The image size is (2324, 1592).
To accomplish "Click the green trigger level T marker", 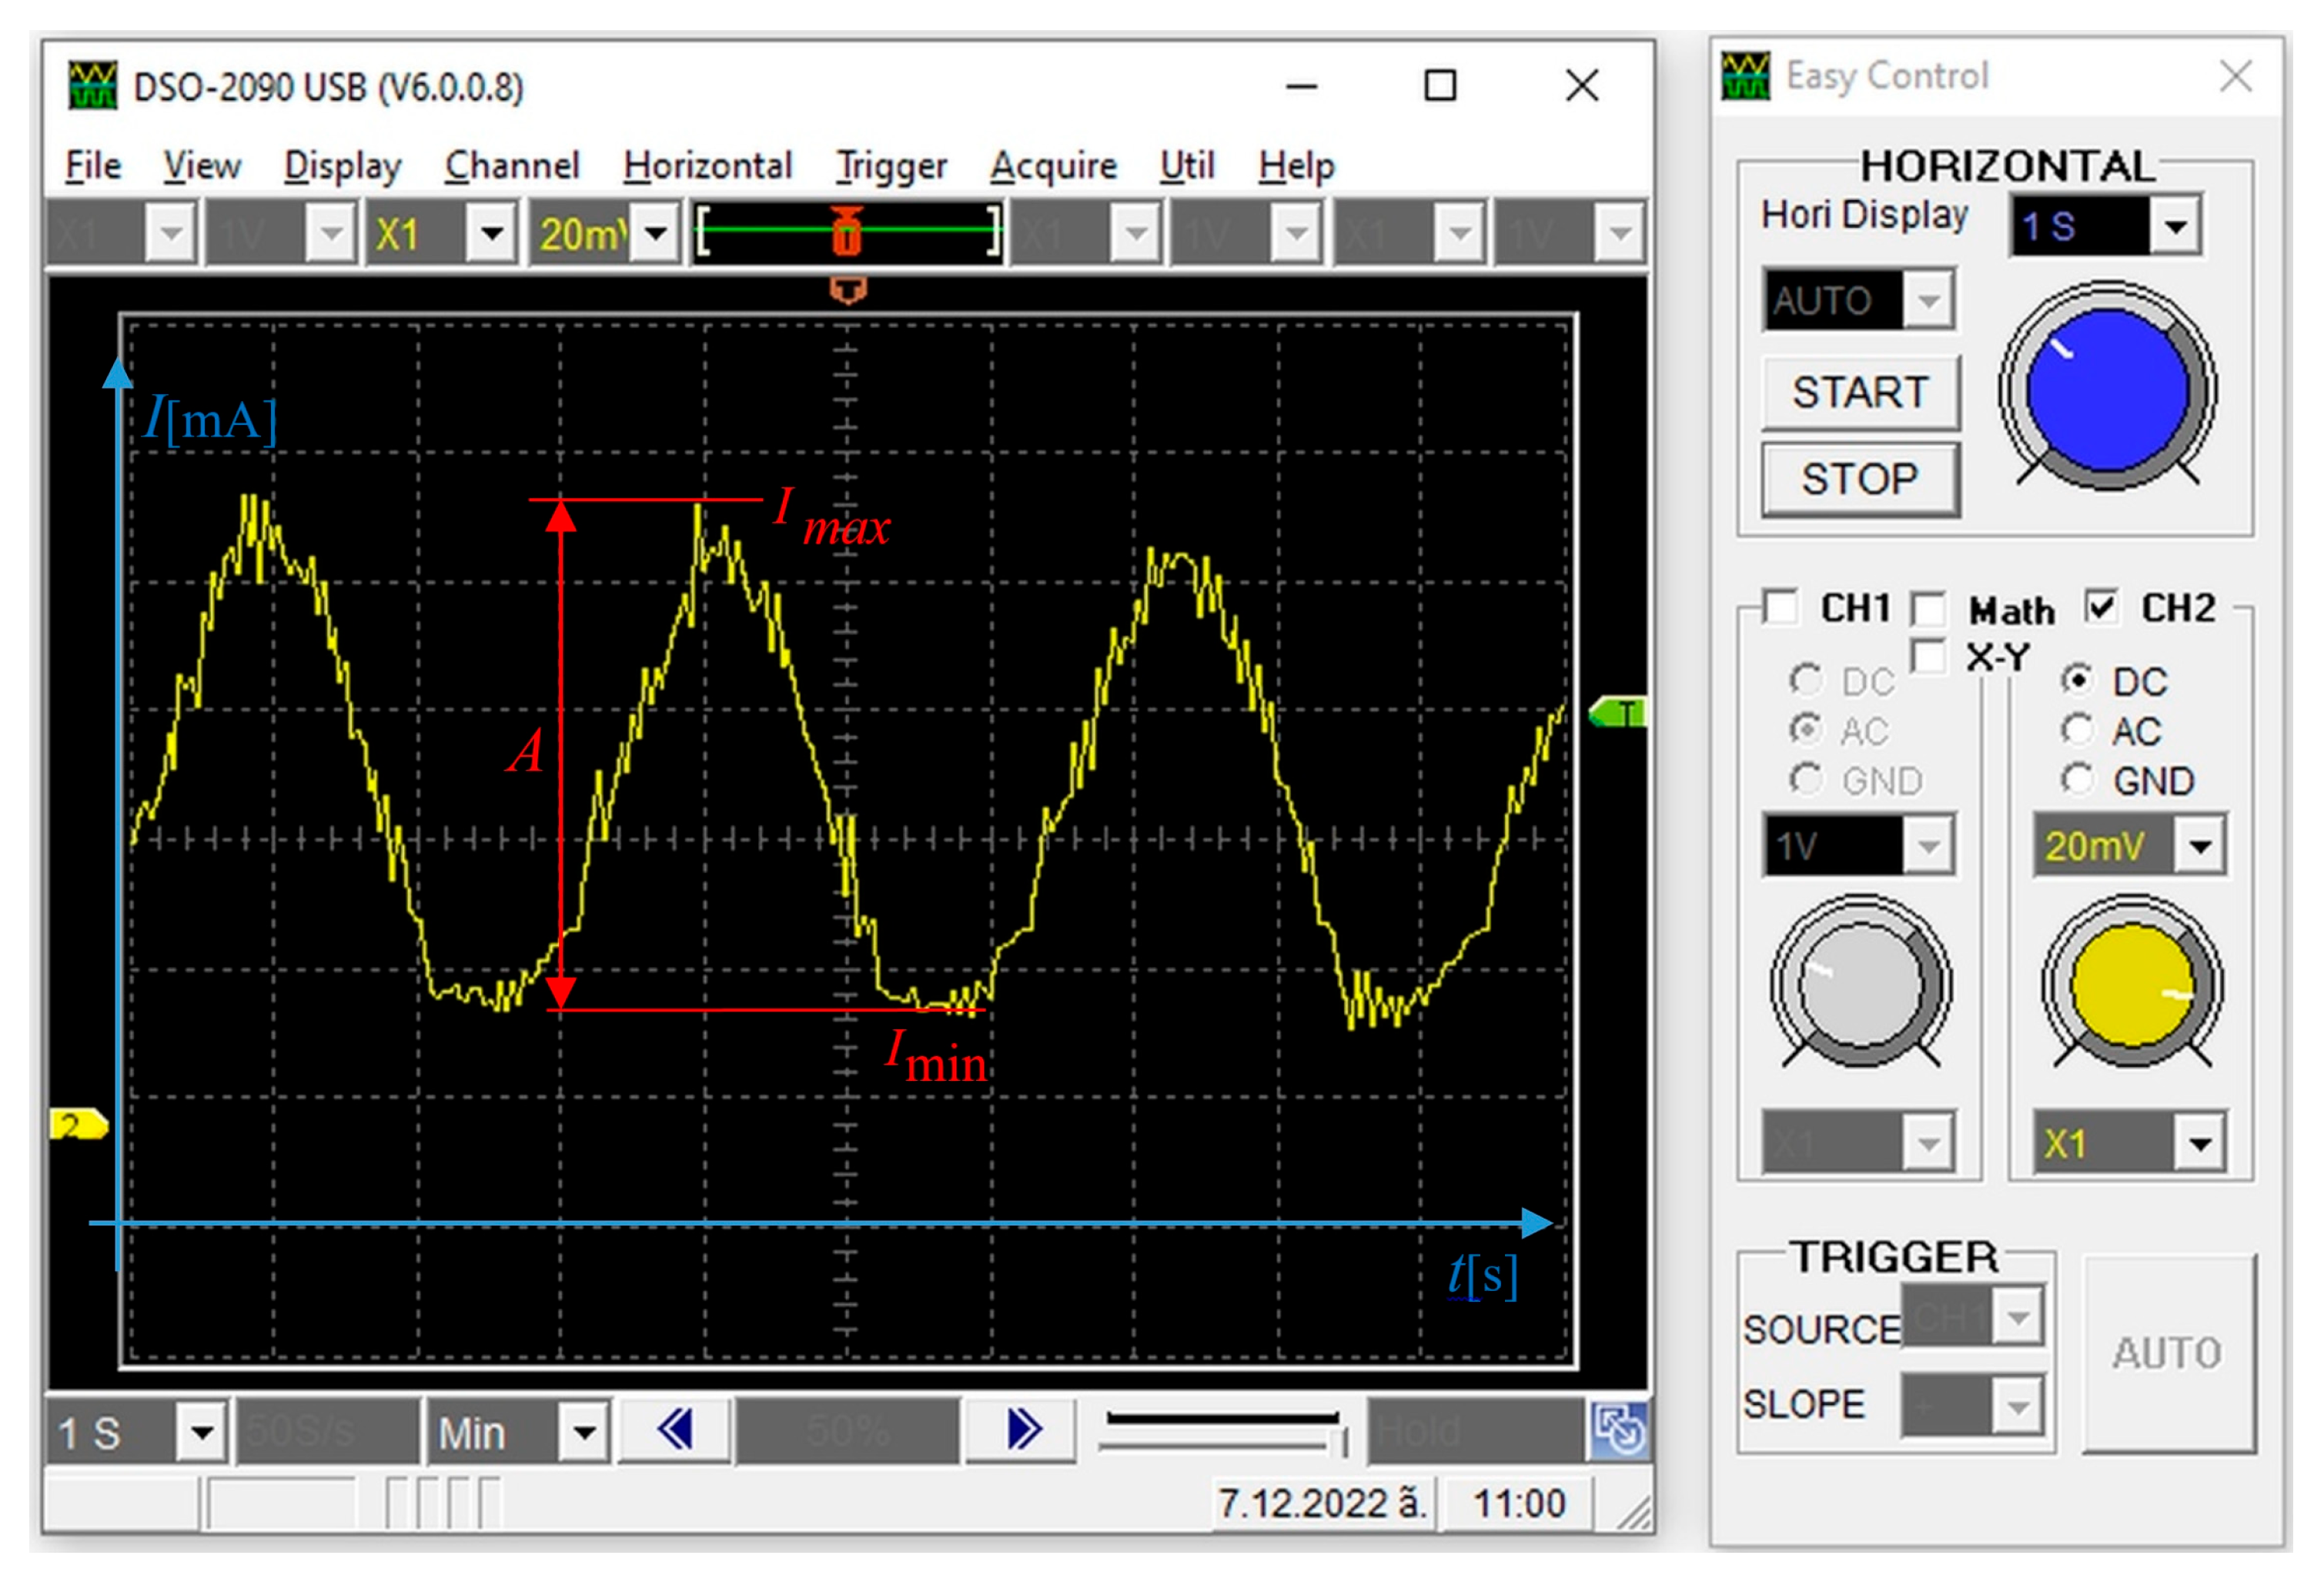I will point(1619,713).
